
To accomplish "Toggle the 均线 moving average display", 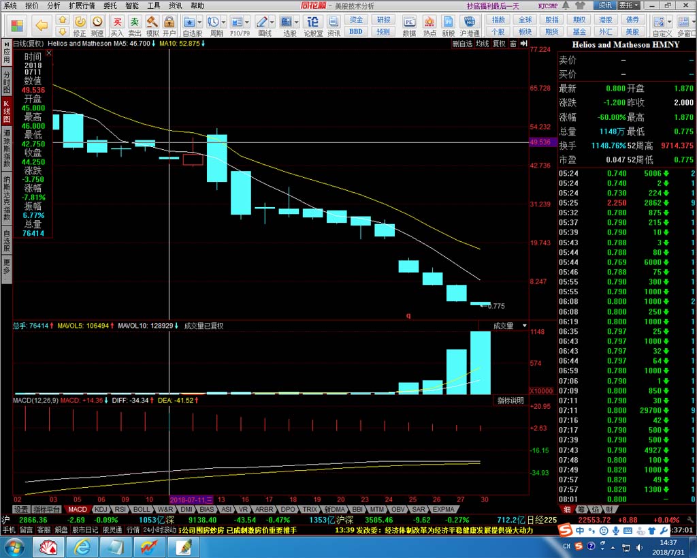I will tap(482, 44).
